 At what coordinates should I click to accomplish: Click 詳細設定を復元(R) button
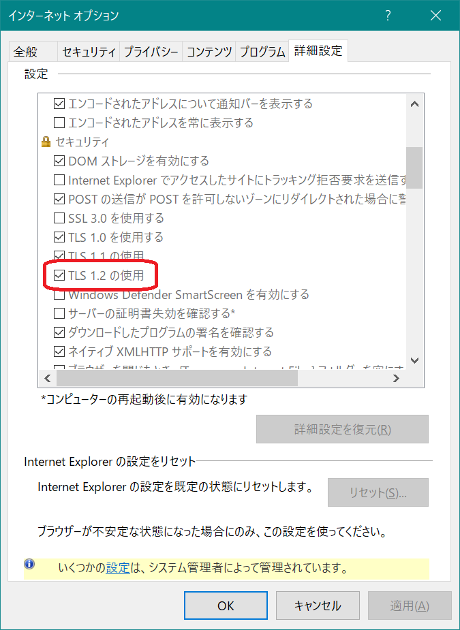[342, 429]
